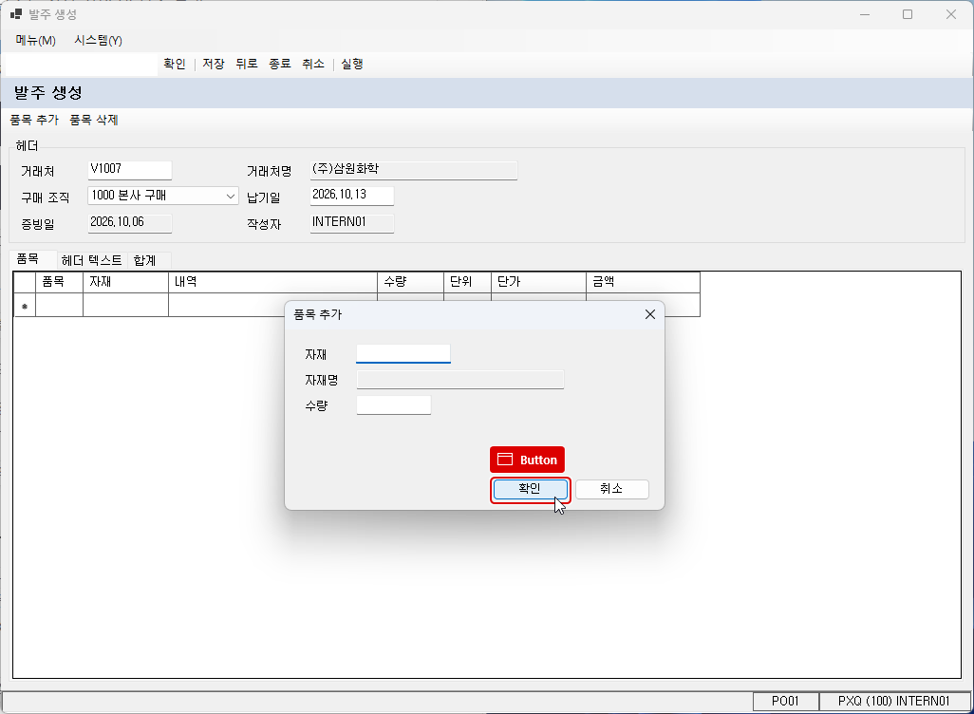The image size is (974, 714).
Task: Click the 품목 추가 action link
Action: point(34,120)
